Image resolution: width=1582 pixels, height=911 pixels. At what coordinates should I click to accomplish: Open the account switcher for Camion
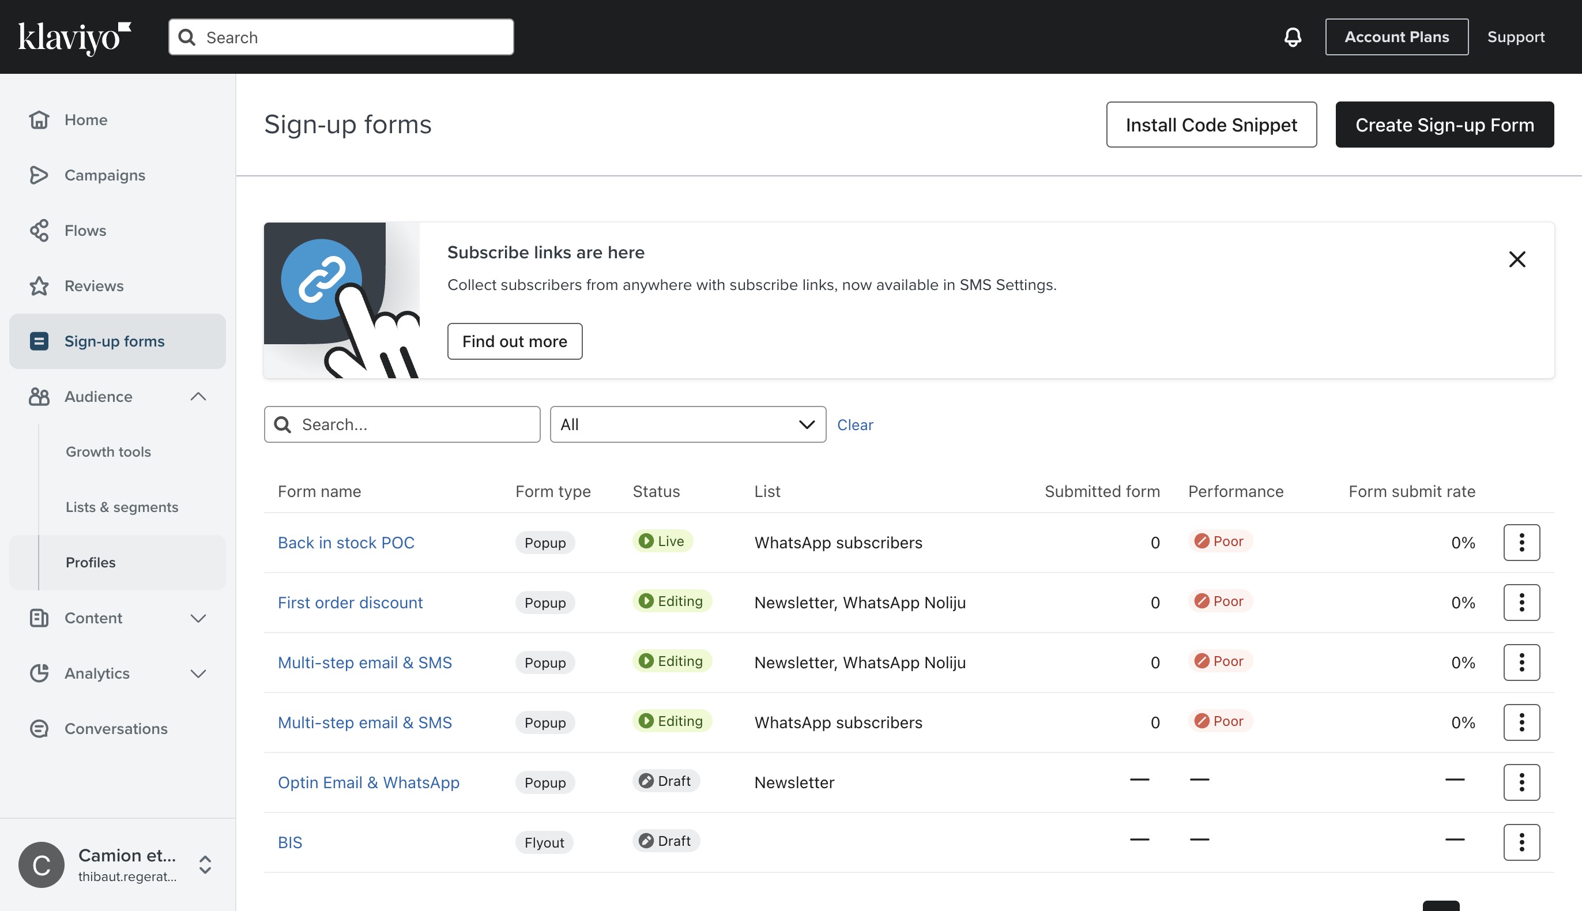(205, 865)
